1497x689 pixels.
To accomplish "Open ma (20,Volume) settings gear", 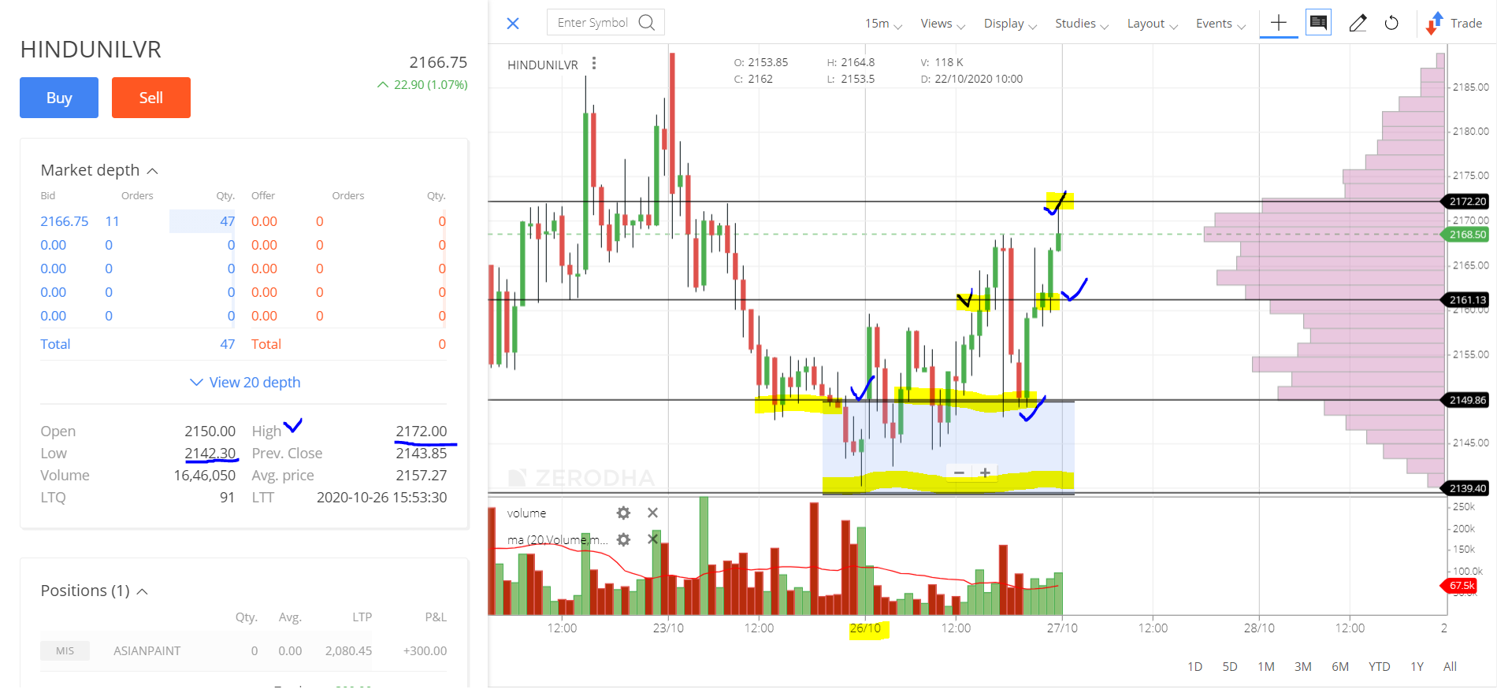I will tap(623, 540).
